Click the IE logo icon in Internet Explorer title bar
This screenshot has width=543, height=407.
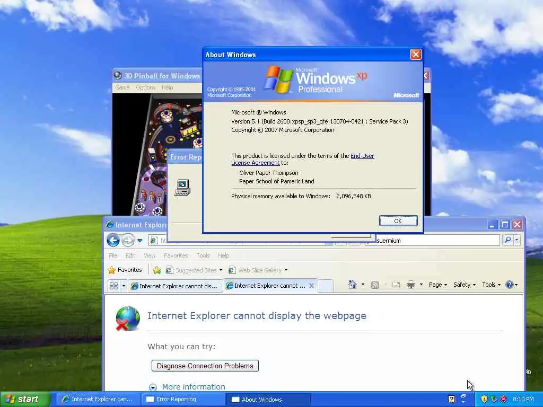109,225
